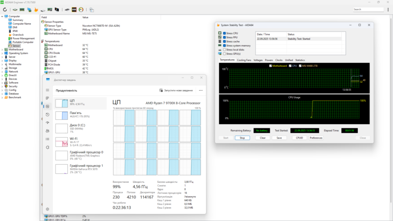Click the Refresh icon in AIDA64 toolbar

coord(5,9)
